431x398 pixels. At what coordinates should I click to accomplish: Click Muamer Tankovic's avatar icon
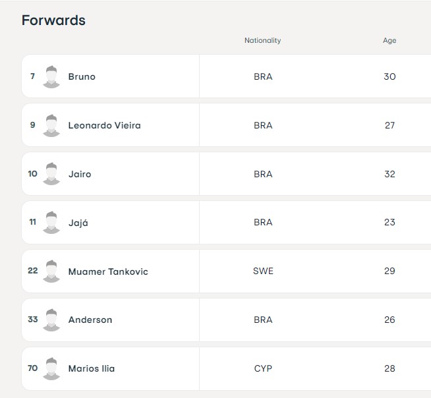click(51, 271)
